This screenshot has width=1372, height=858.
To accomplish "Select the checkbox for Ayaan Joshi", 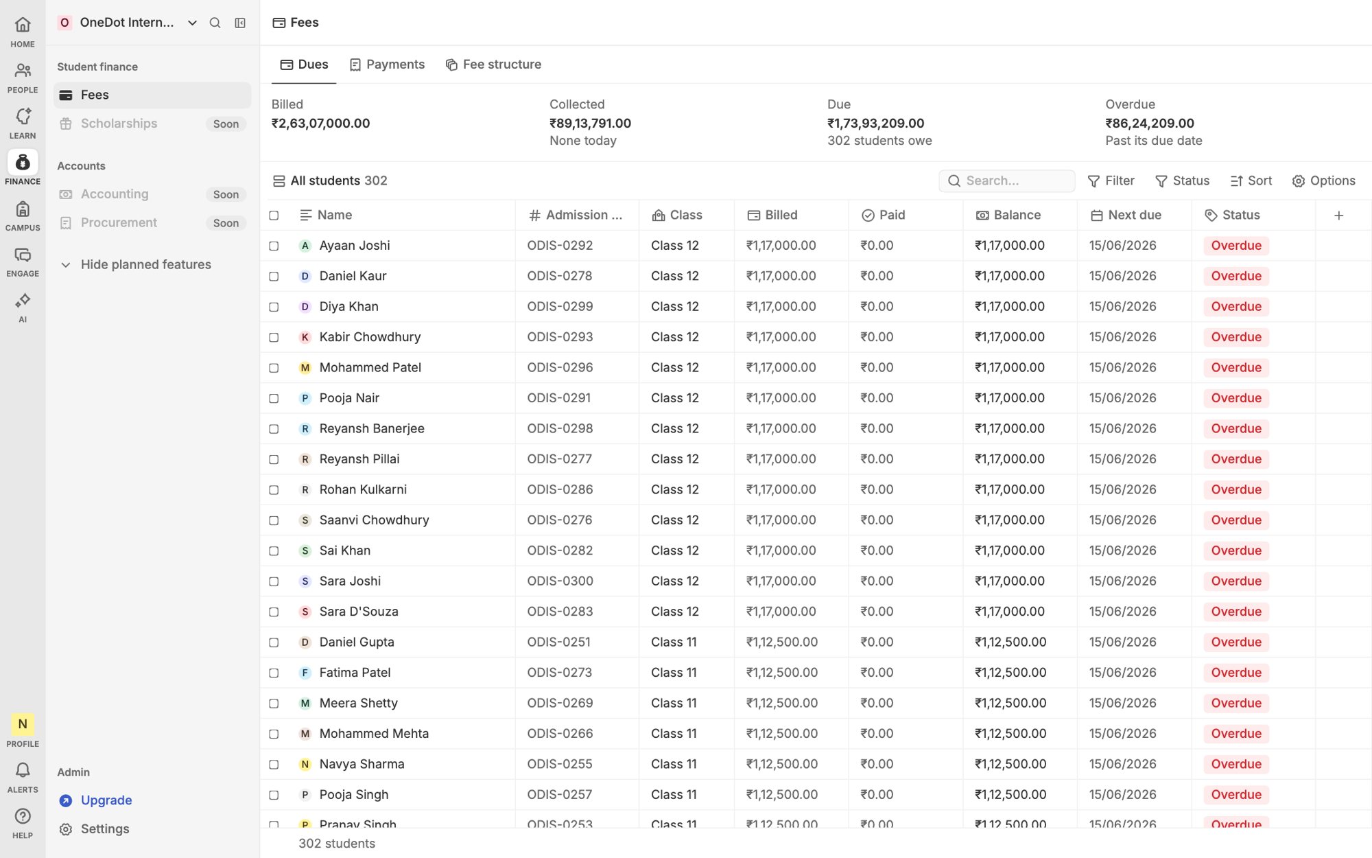I will (x=274, y=246).
